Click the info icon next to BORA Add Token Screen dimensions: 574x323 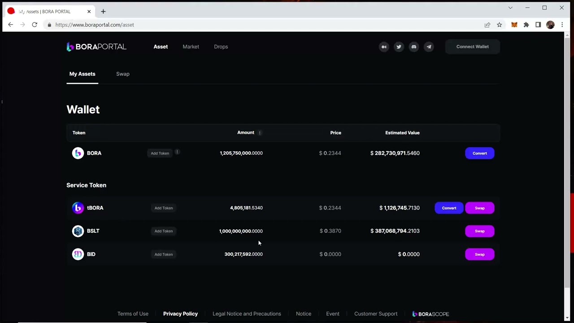pos(177,152)
